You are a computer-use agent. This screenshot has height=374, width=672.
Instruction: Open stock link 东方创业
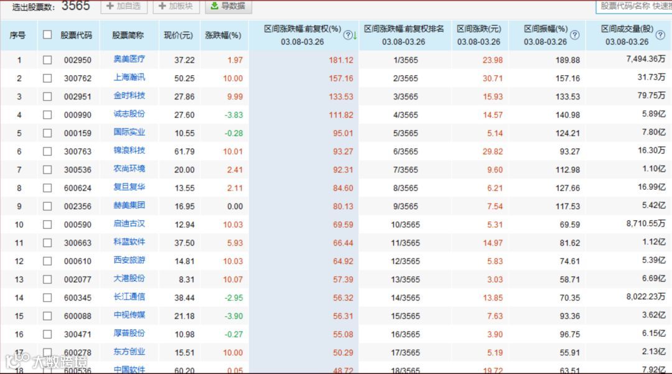point(129,352)
